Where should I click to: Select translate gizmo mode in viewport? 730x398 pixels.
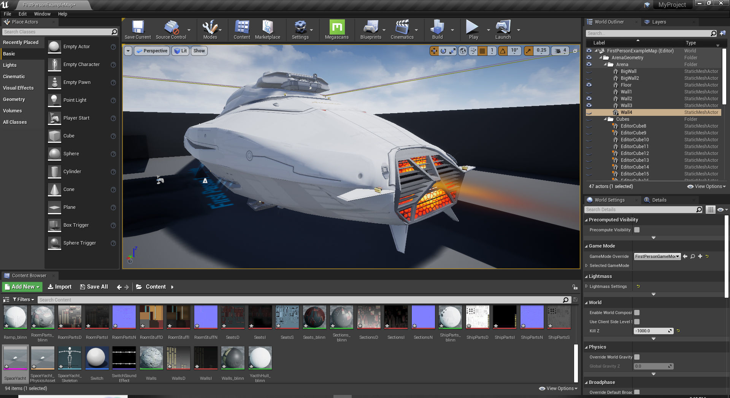pos(434,51)
